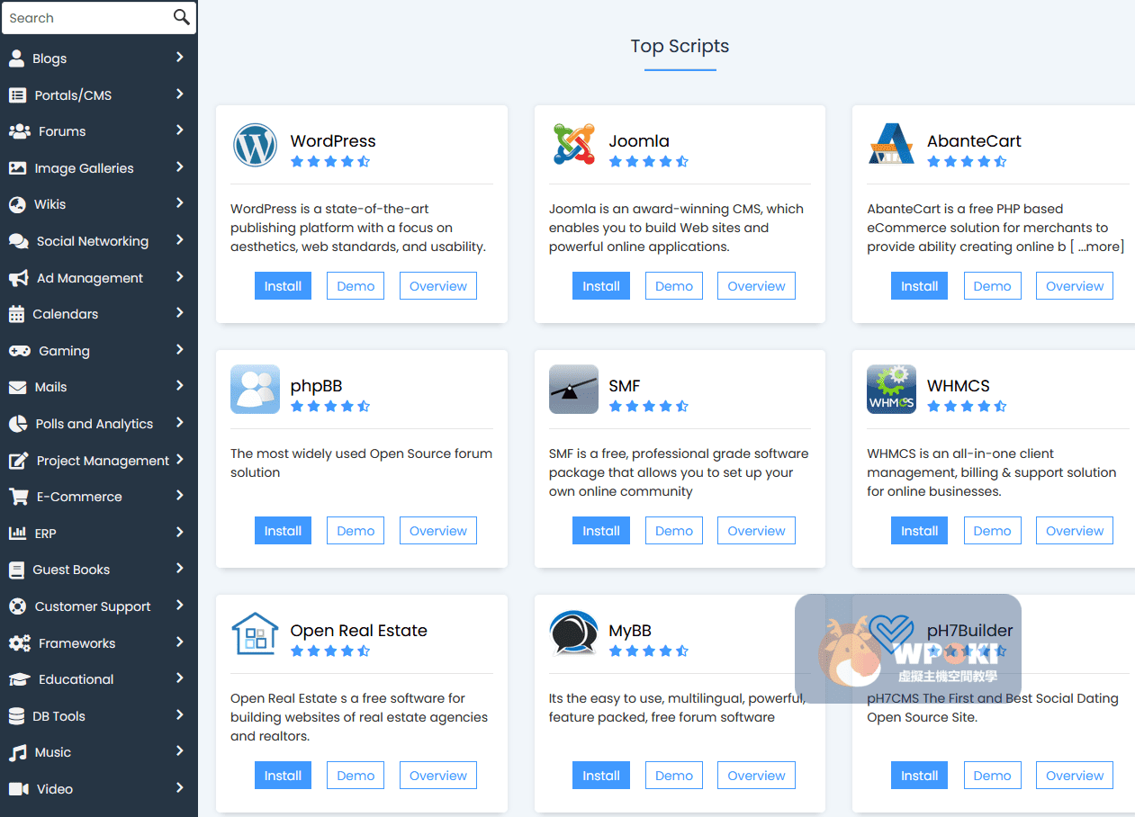Viewport: 1135px width, 817px height.
Task: Click the AbanteCart logo icon
Action: pyautogui.click(x=891, y=145)
